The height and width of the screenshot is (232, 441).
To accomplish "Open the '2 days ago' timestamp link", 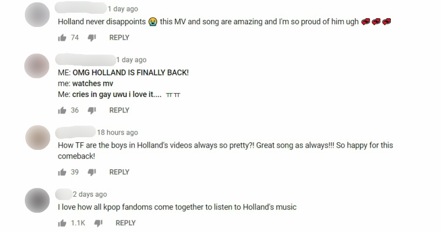I will [90, 195].
